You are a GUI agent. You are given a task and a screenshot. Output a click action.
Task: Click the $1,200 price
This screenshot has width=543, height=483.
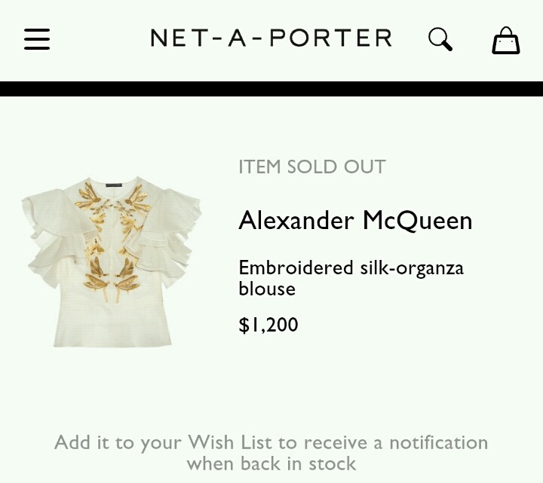268,325
